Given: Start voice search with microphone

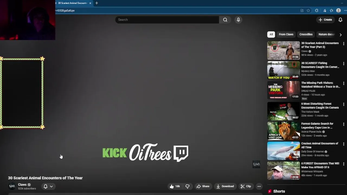Looking at the screenshot, I should (x=238, y=20).
